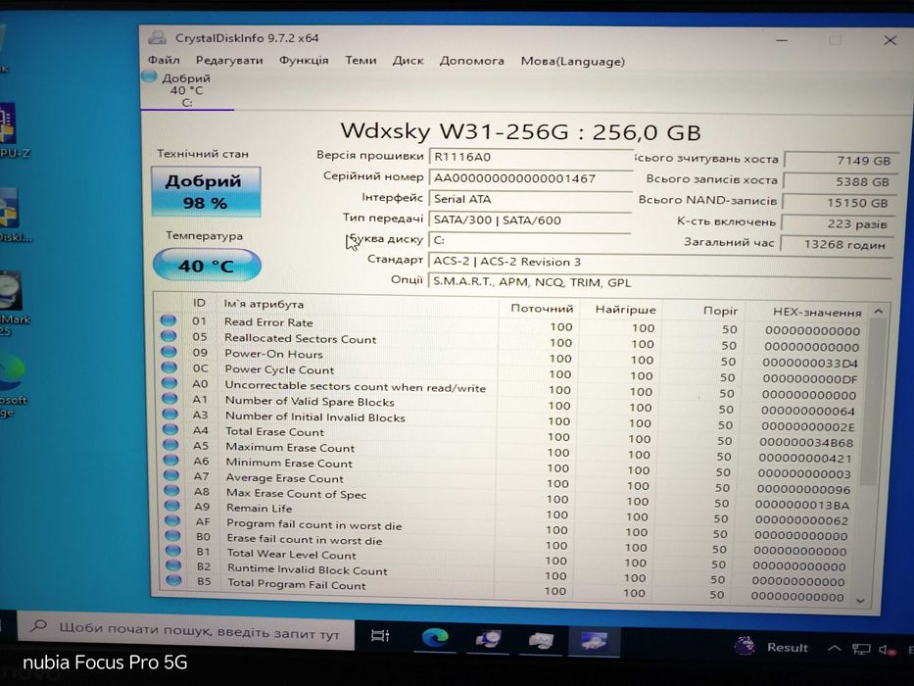This screenshot has height=686, width=914.
Task: Click the Поточний column header
Action: 542,308
